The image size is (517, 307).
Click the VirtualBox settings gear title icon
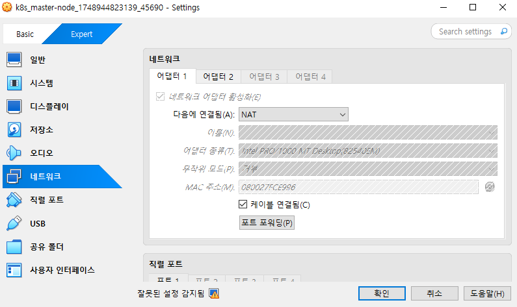click(7, 7)
